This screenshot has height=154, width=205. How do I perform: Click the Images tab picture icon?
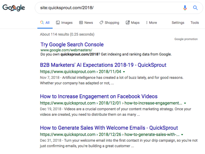pyautogui.click(x=58, y=22)
